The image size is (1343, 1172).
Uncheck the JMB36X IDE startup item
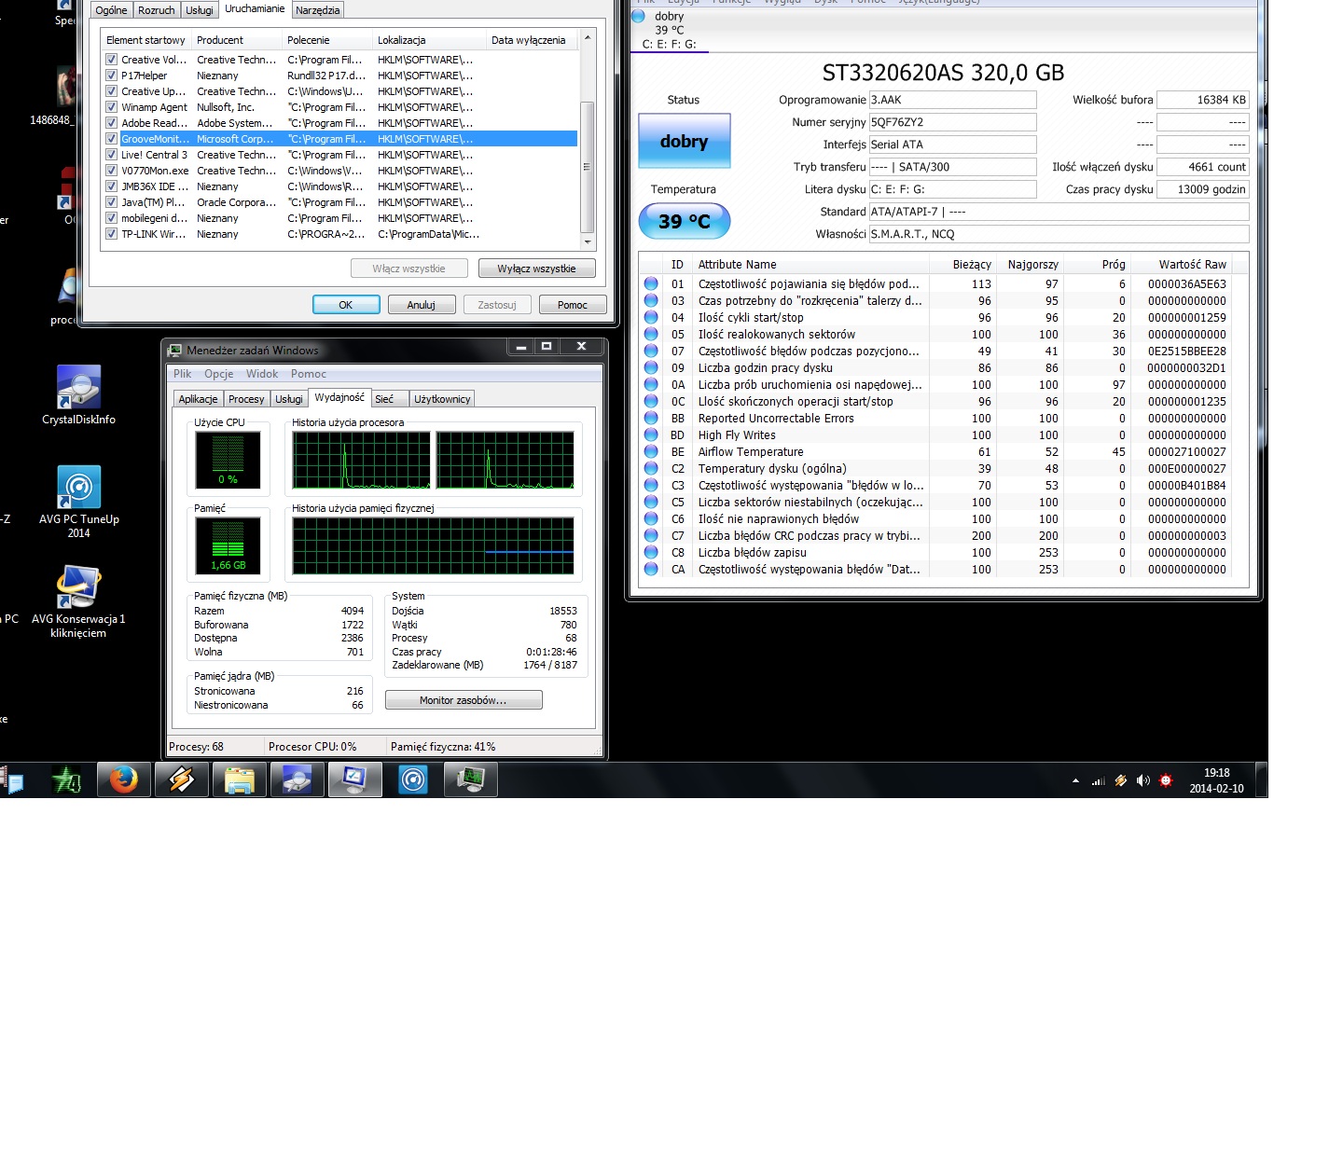pyautogui.click(x=111, y=186)
